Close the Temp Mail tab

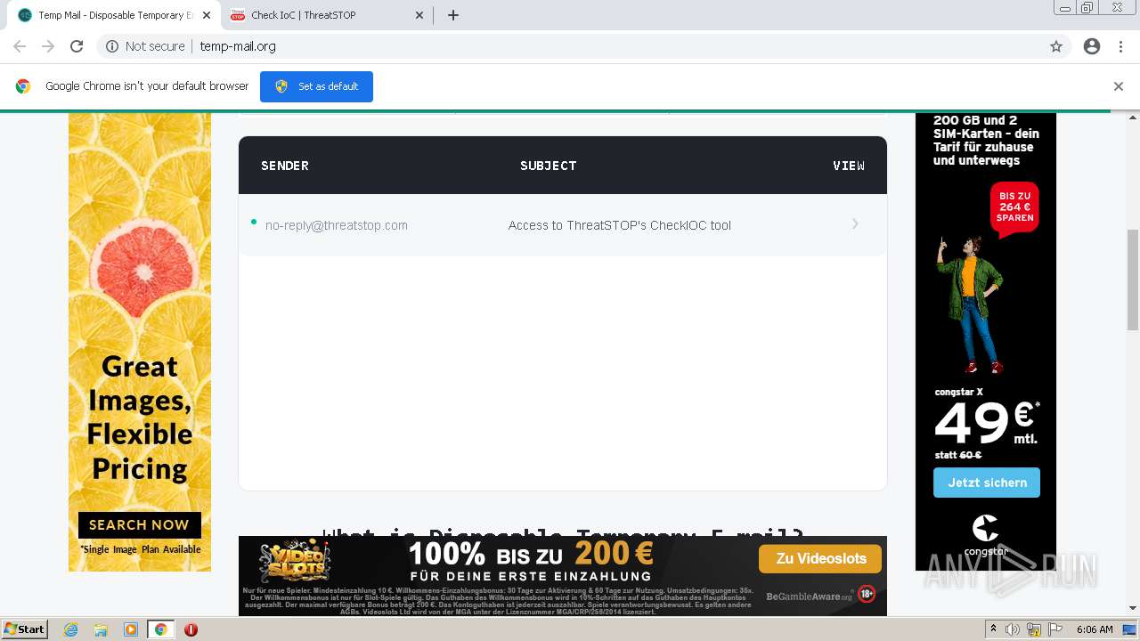point(206,15)
